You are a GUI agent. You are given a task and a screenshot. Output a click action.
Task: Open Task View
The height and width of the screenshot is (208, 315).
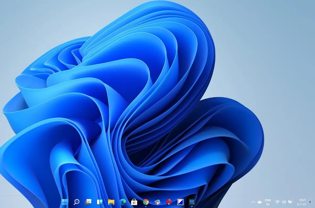click(x=88, y=202)
